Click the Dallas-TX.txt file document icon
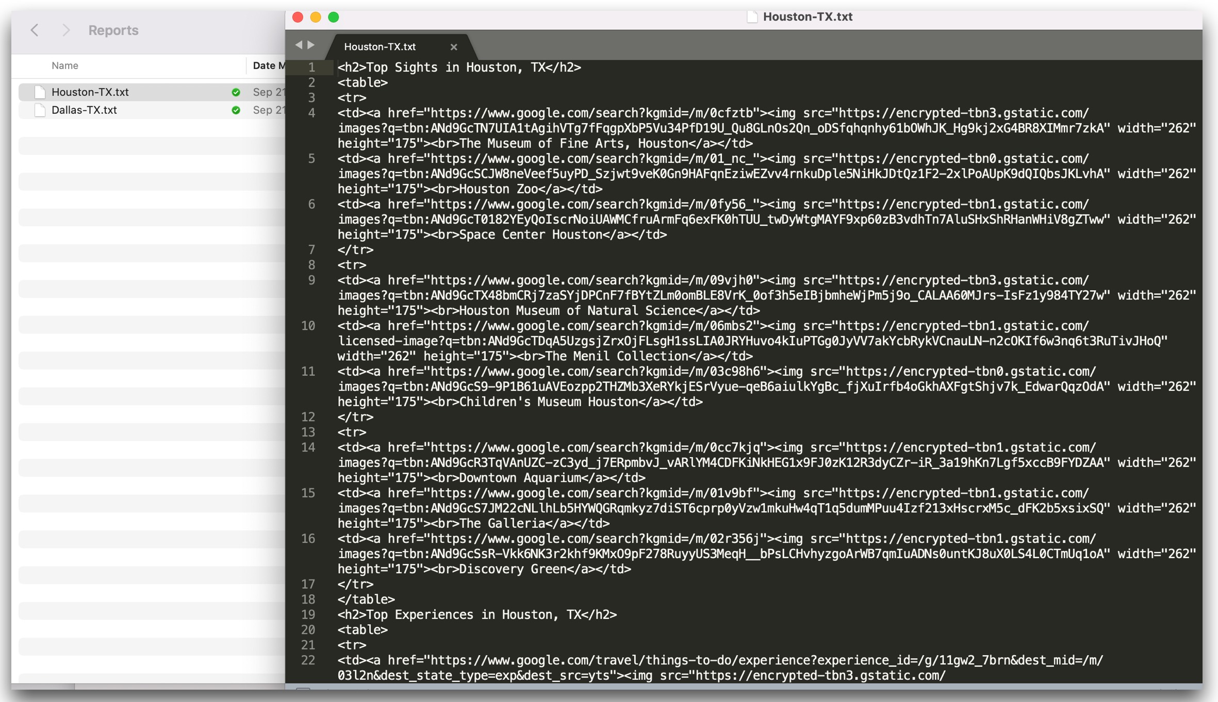The image size is (1218, 702). (x=40, y=110)
